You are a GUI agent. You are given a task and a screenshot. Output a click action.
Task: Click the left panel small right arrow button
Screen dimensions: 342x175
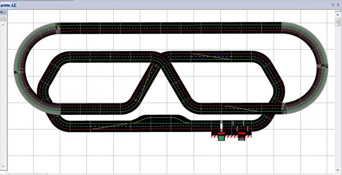(x=4, y=17)
